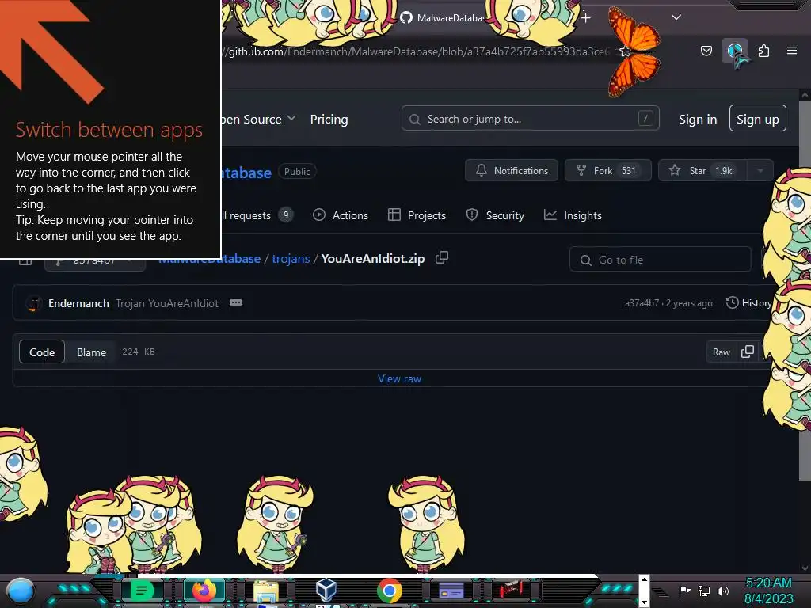Click the slash shortcut key hint
811x608 pixels.
click(x=645, y=119)
